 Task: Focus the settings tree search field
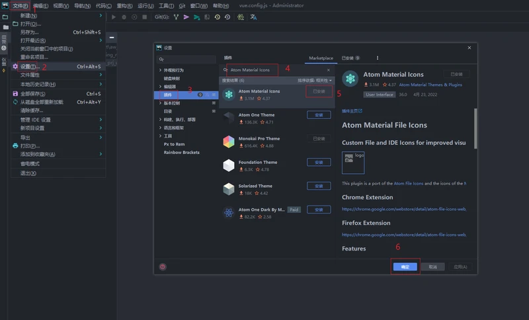[186, 60]
